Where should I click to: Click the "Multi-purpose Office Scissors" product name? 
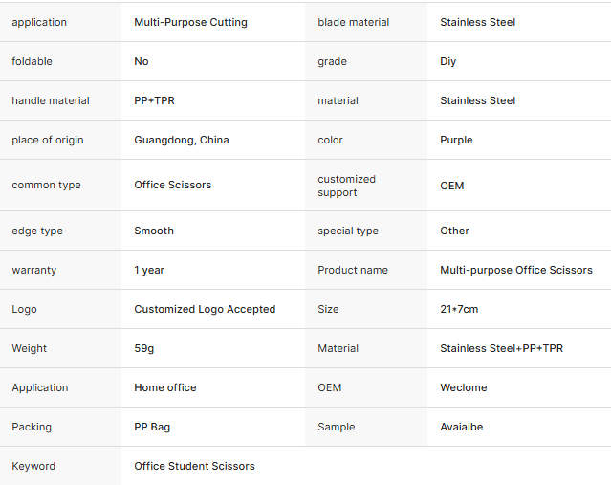pos(516,270)
